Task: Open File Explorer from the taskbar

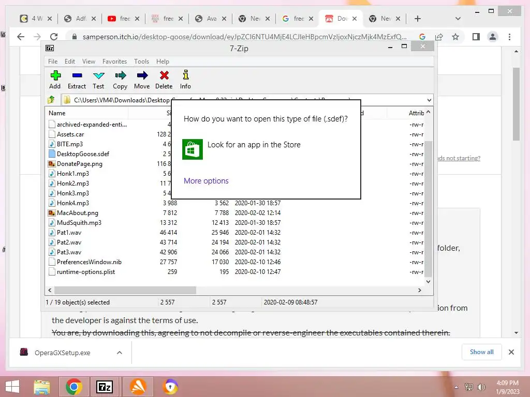Action: [x=42, y=387]
